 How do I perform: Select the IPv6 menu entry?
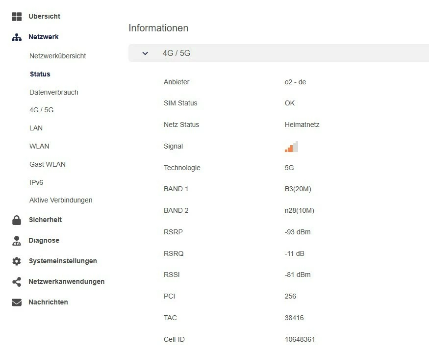(36, 182)
